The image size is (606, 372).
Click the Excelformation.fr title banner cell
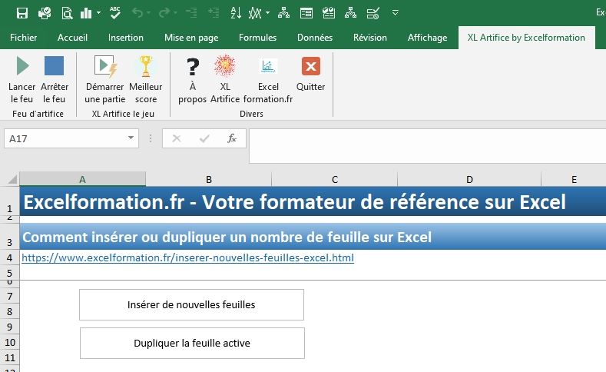click(313, 201)
